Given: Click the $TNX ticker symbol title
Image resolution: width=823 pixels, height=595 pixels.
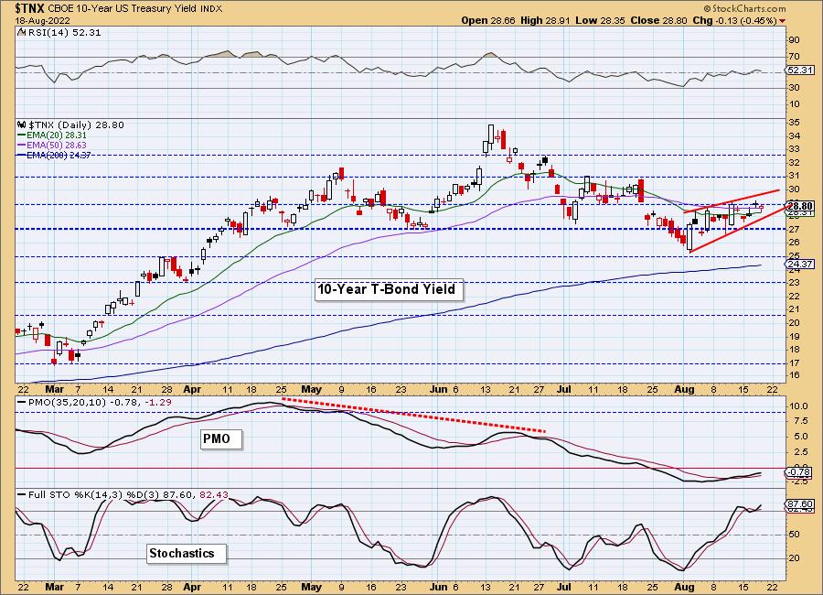Looking at the screenshot, I should coord(30,8).
